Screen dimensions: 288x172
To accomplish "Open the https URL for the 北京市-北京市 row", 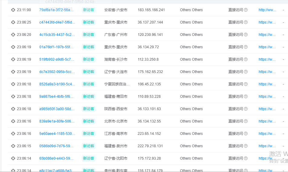I will tap(267, 121).
